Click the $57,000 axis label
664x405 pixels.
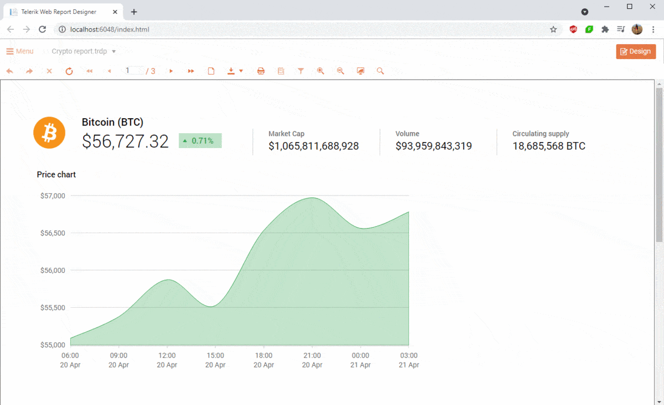coord(53,196)
